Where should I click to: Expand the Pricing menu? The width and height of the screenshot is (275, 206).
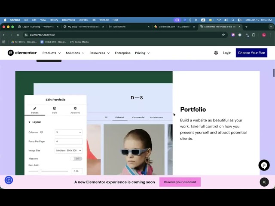pyautogui.click(x=142, y=53)
